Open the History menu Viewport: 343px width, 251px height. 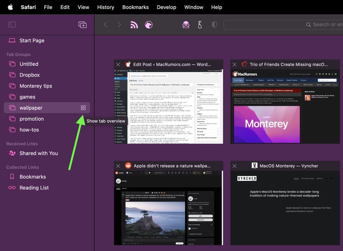point(105,7)
